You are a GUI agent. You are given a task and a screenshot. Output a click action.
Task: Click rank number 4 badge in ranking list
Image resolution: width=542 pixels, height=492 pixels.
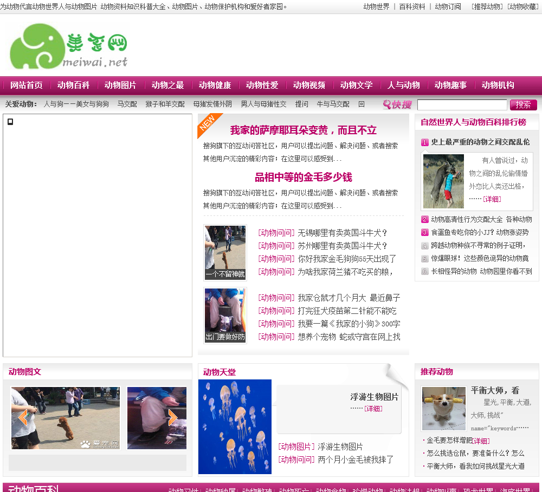tap(425, 246)
